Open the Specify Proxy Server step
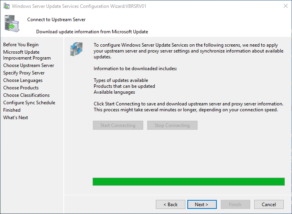Image resolution: width=292 pixels, height=214 pixels. pyautogui.click(x=24, y=73)
